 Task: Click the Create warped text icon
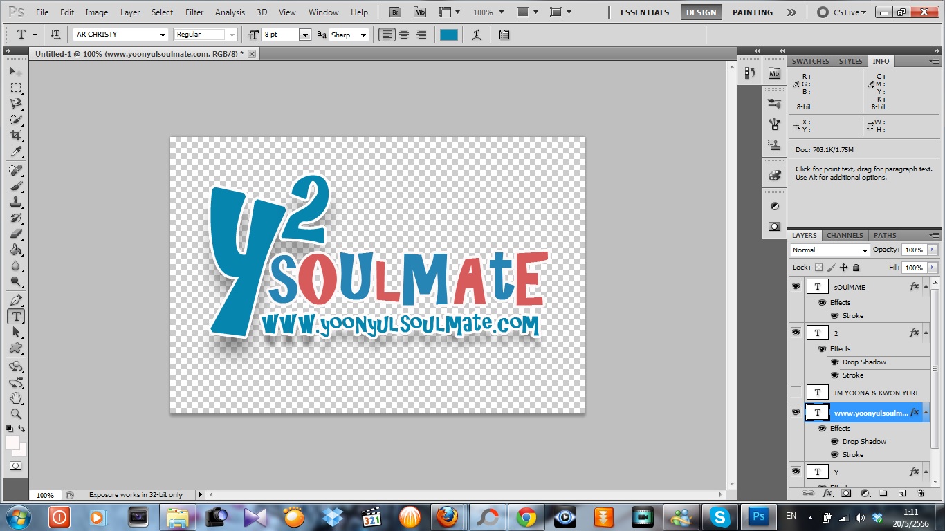[476, 35]
